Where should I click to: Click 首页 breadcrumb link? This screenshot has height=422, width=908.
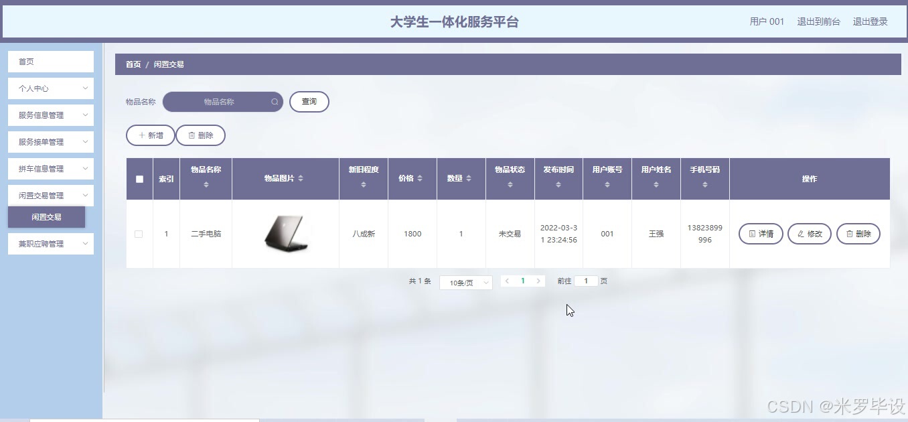point(133,64)
